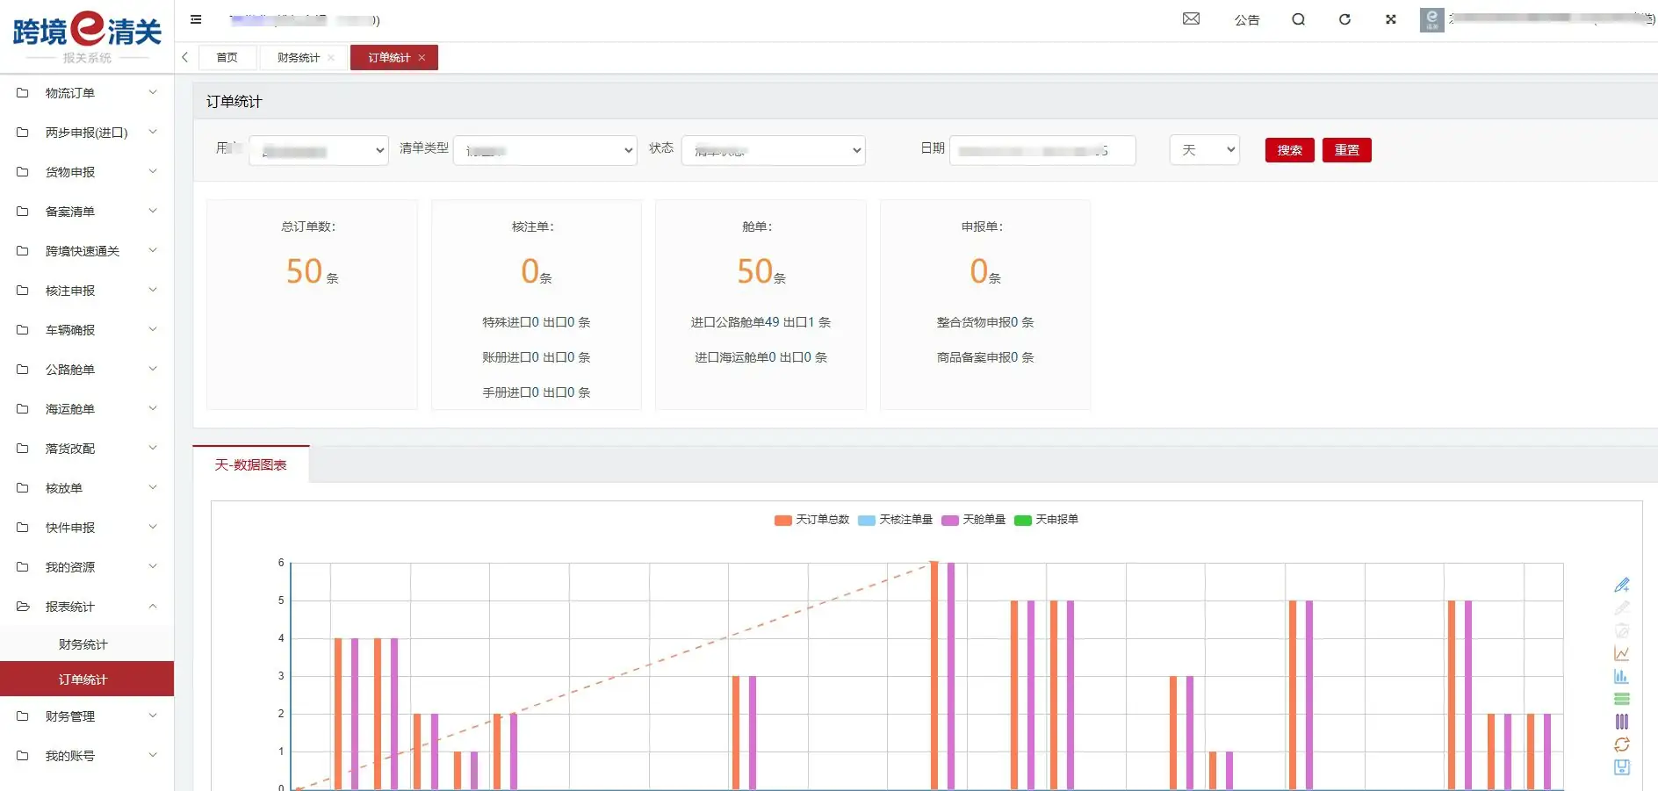This screenshot has height=791, width=1658.
Task: Enter fullscreen via the expand arrows icon
Action: (1390, 19)
